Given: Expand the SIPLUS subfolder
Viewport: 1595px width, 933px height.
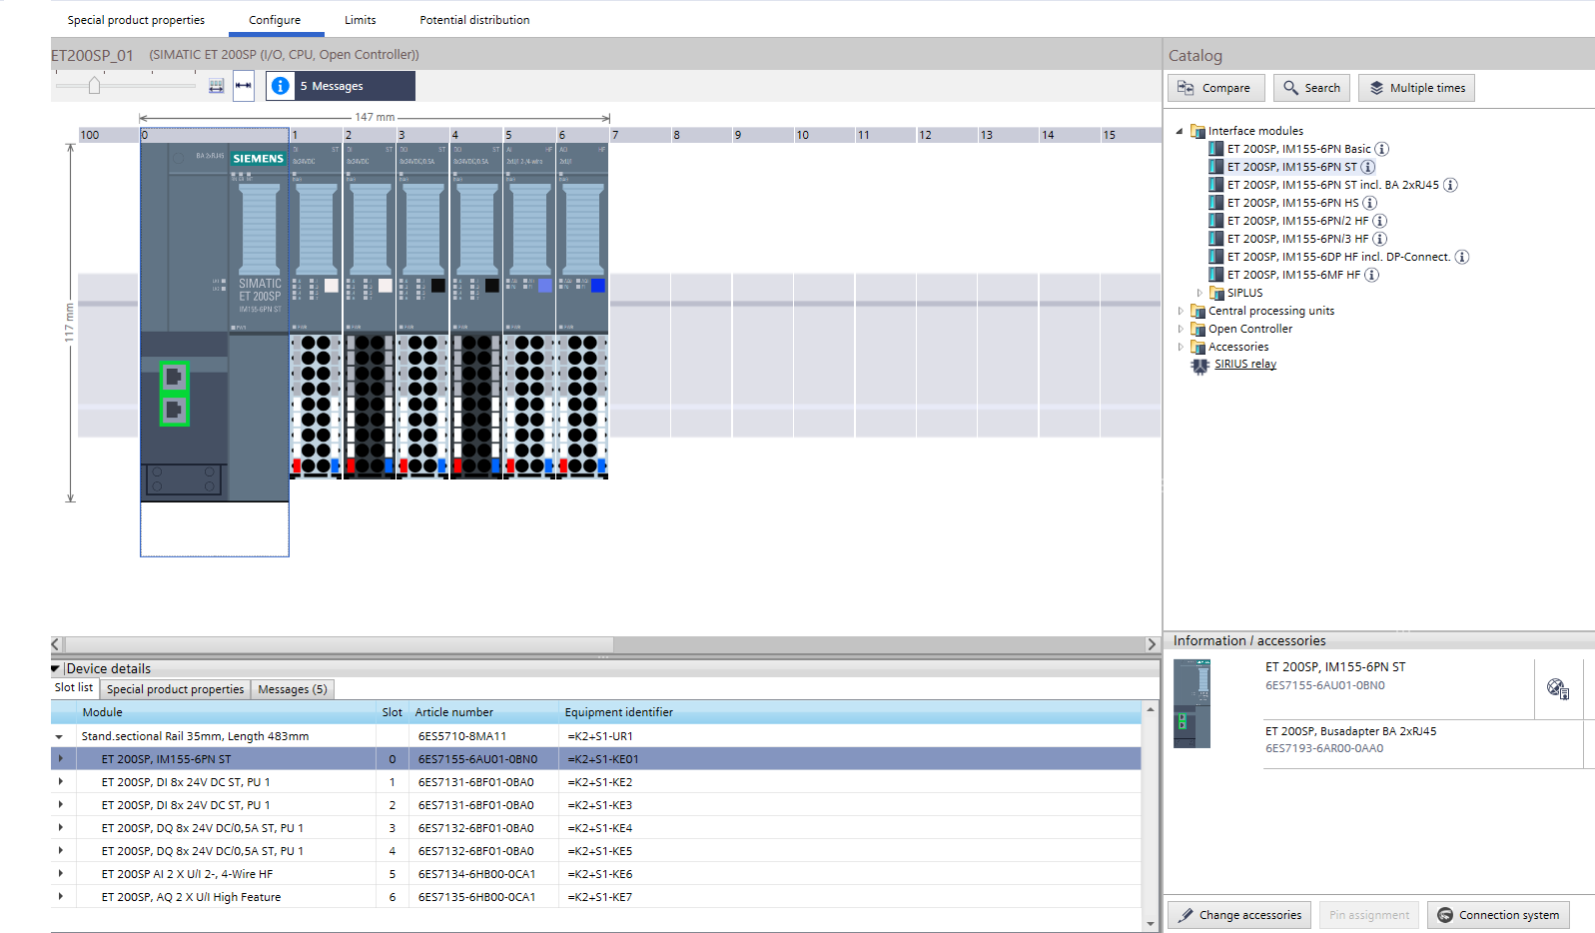Looking at the screenshot, I should coord(1199,293).
